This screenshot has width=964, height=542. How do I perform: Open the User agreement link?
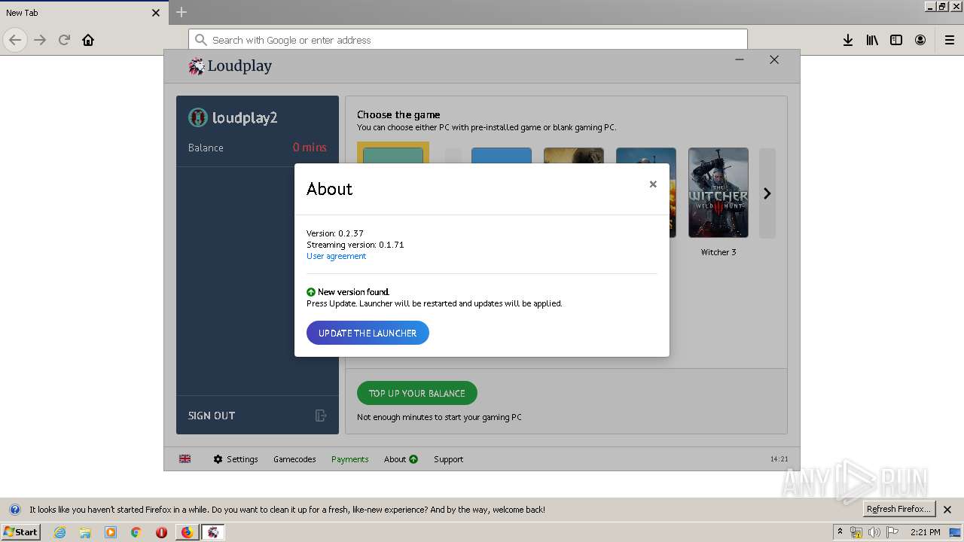[336, 256]
